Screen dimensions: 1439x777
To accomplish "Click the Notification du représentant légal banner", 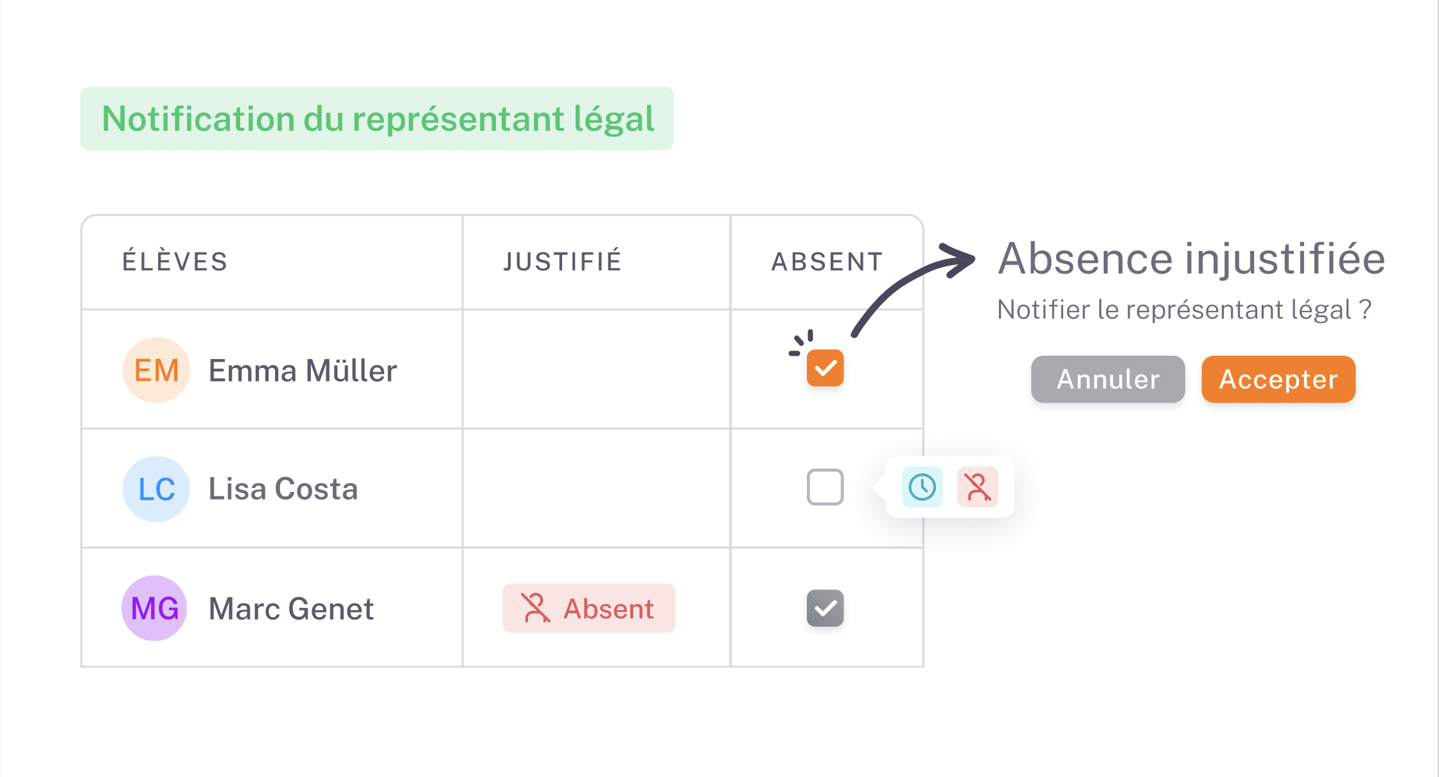I will tap(377, 119).
